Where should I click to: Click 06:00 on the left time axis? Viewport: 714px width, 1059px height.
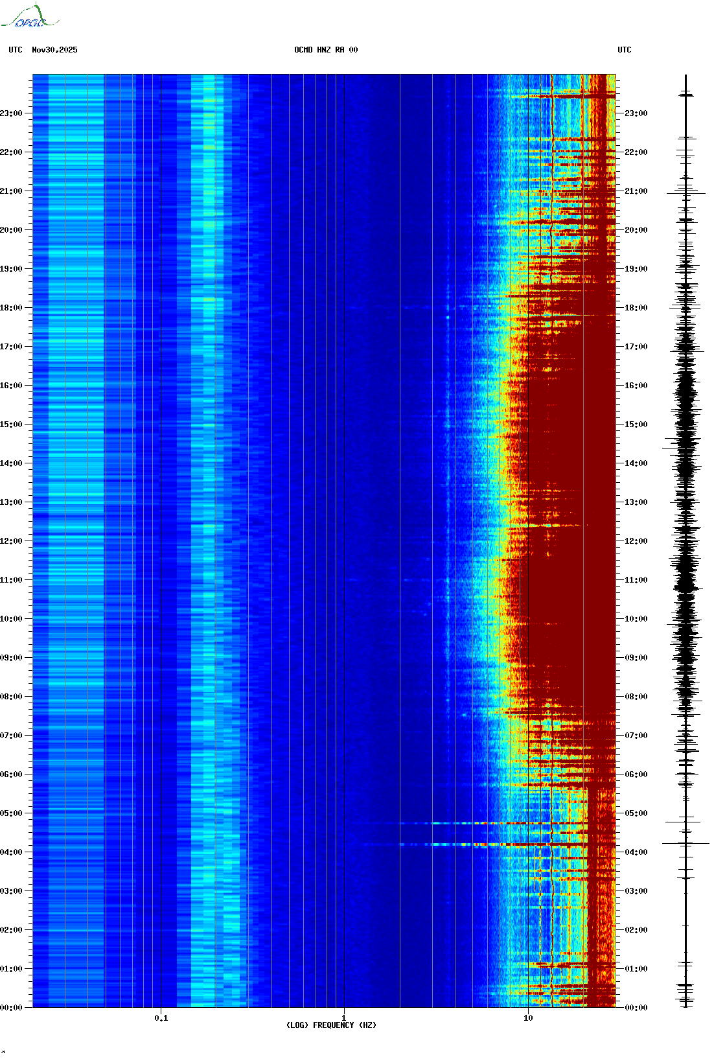[x=11, y=774]
